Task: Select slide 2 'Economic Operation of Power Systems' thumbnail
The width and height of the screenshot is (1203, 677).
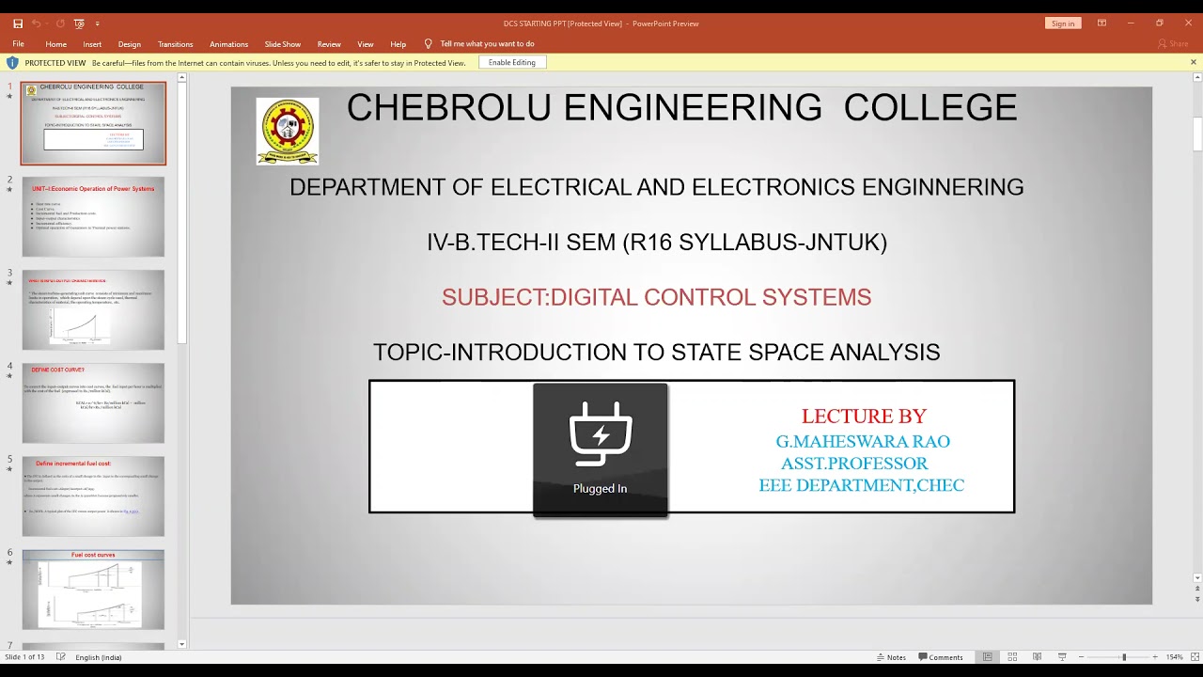Action: tap(93, 216)
